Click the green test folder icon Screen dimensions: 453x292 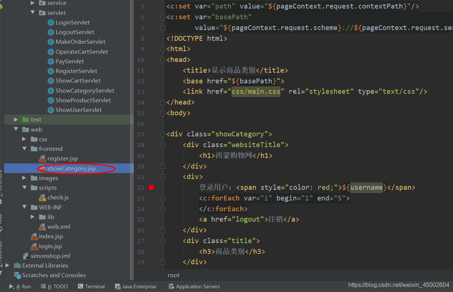[x=26, y=120]
